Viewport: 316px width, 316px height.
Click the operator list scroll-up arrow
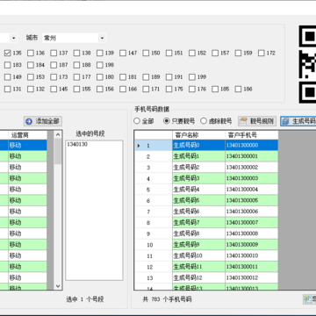coord(58,134)
